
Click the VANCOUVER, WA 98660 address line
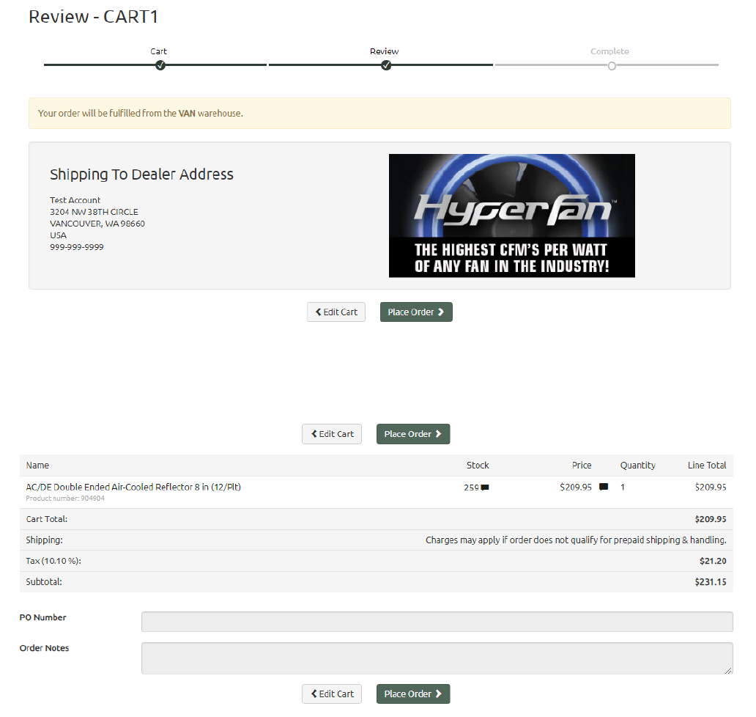97,224
